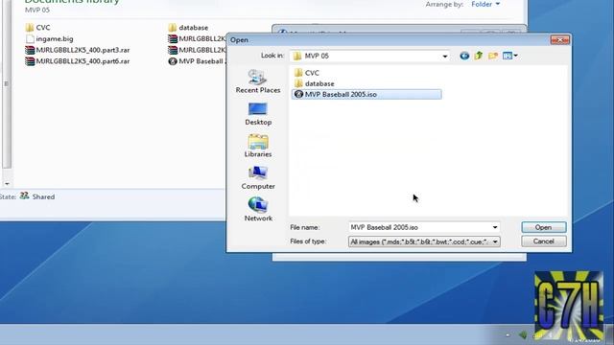The height and width of the screenshot is (345, 614).
Task: Click the Open button
Action: click(x=544, y=227)
